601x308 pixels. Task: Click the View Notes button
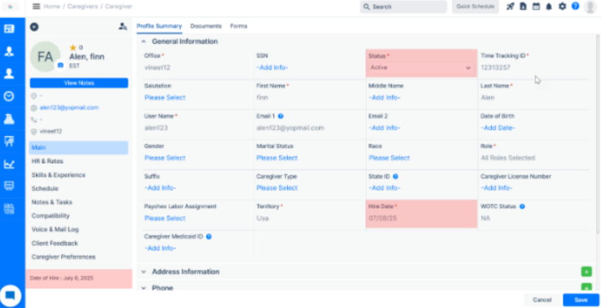click(79, 83)
